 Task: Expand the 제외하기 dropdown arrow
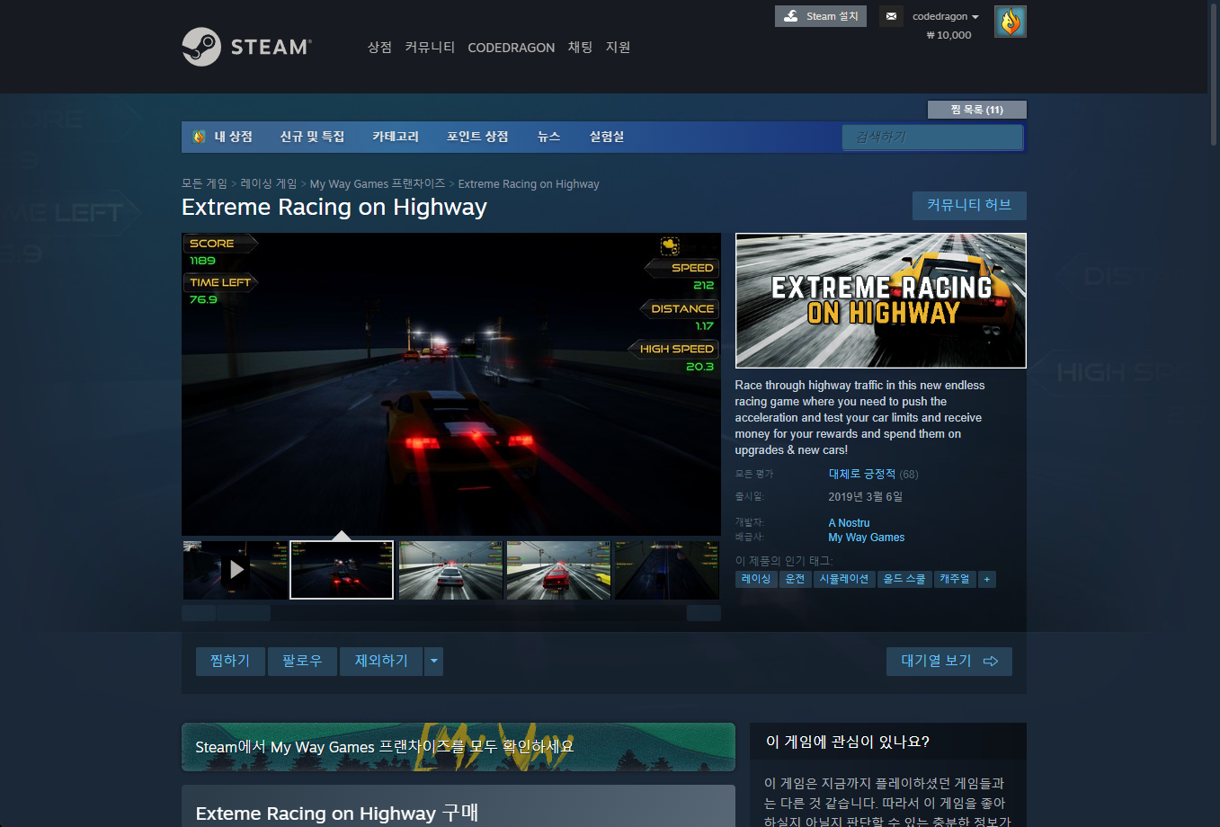coord(434,661)
